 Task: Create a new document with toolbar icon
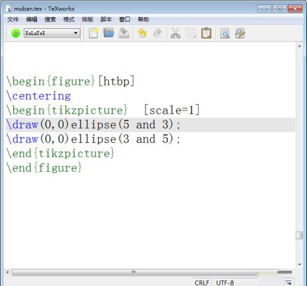click(93, 33)
